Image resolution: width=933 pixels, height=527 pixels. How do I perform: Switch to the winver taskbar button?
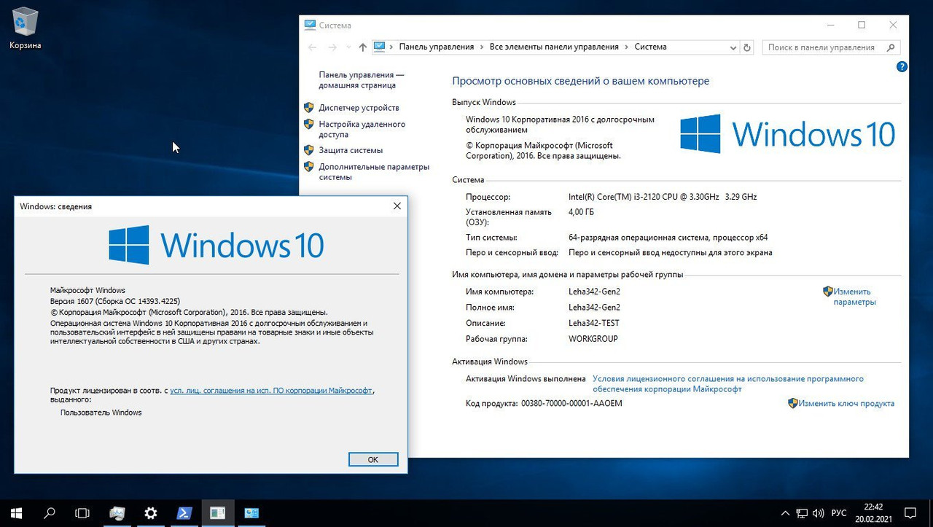217,513
